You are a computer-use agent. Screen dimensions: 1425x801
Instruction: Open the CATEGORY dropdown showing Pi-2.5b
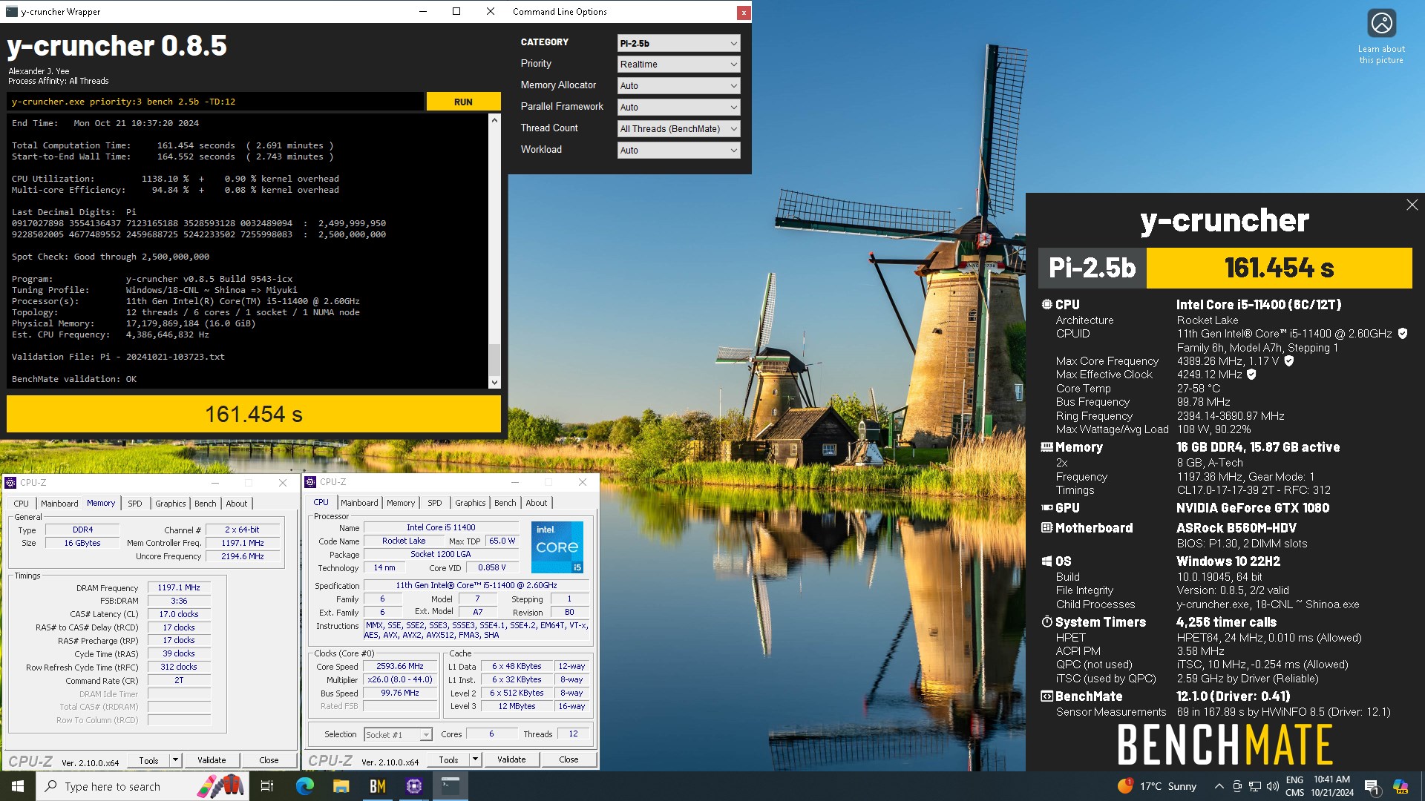pos(678,43)
